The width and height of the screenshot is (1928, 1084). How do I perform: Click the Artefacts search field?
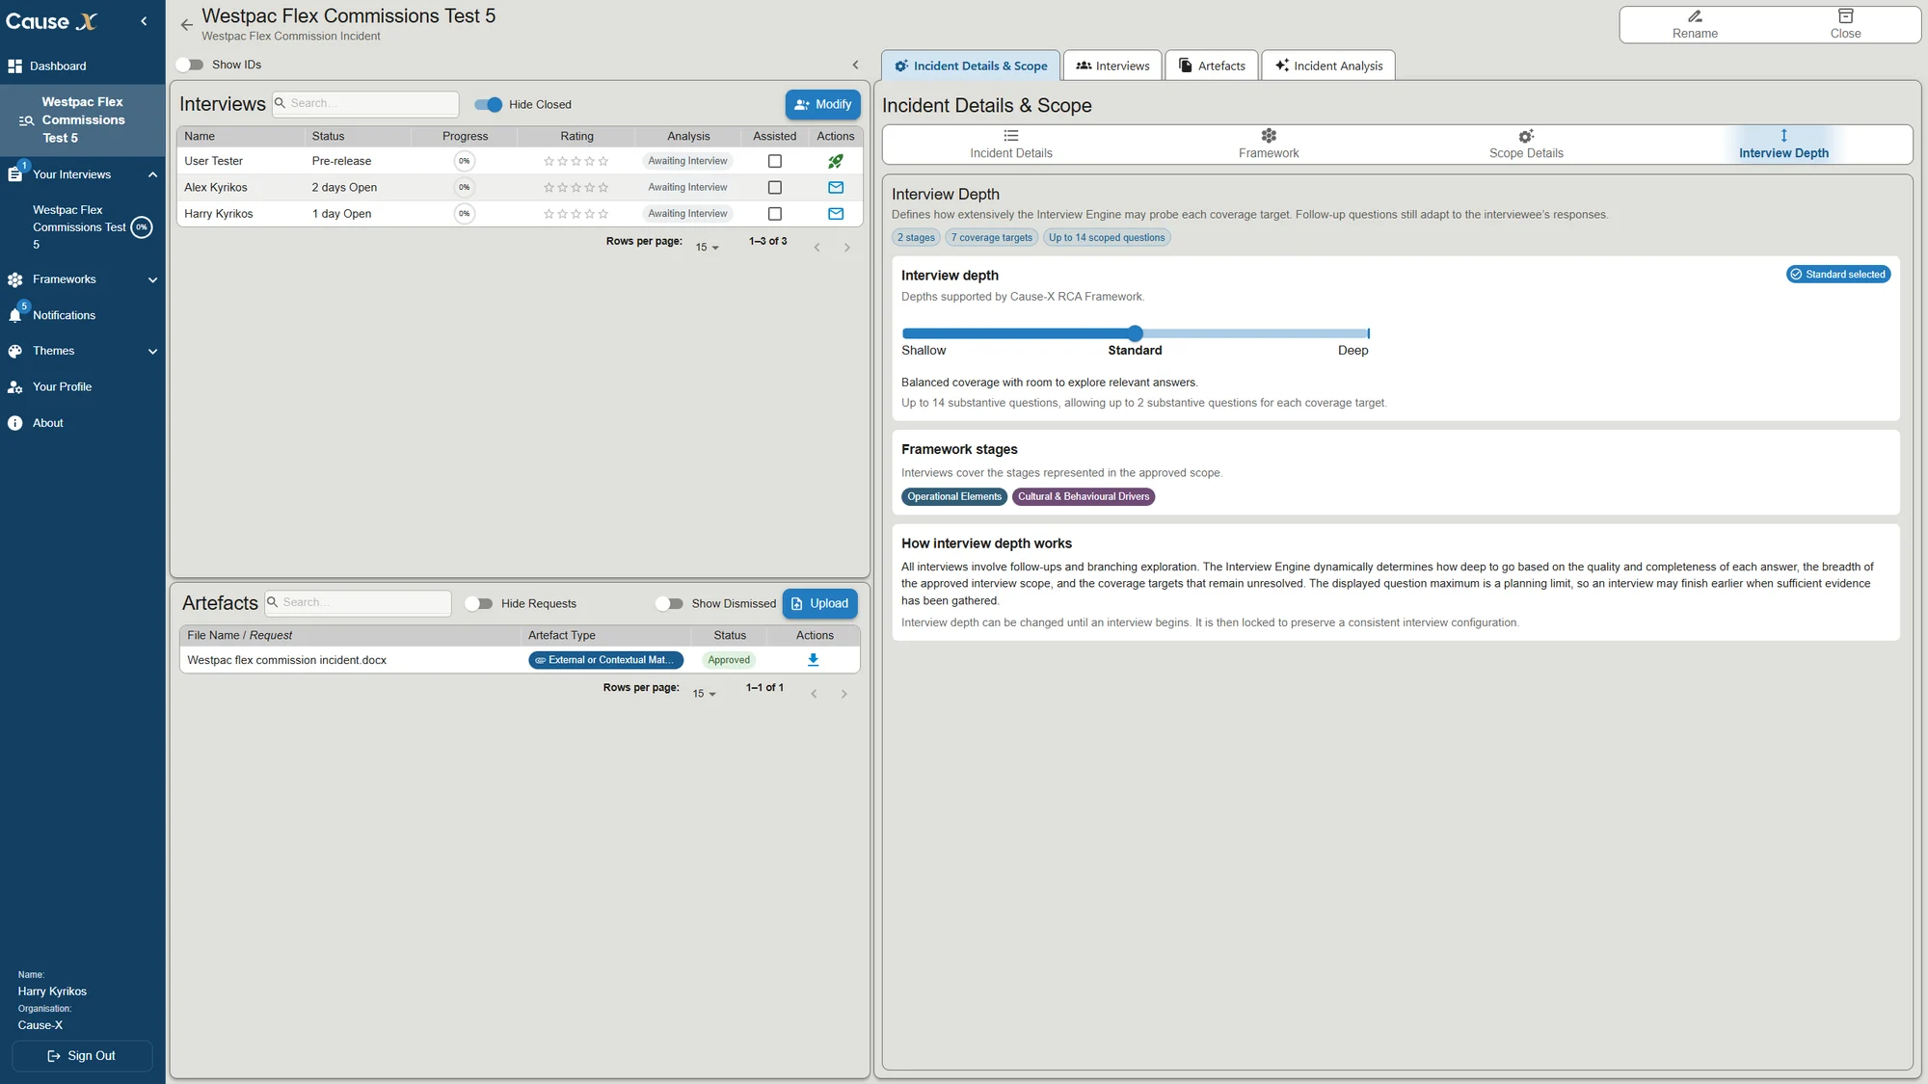pyautogui.click(x=359, y=602)
